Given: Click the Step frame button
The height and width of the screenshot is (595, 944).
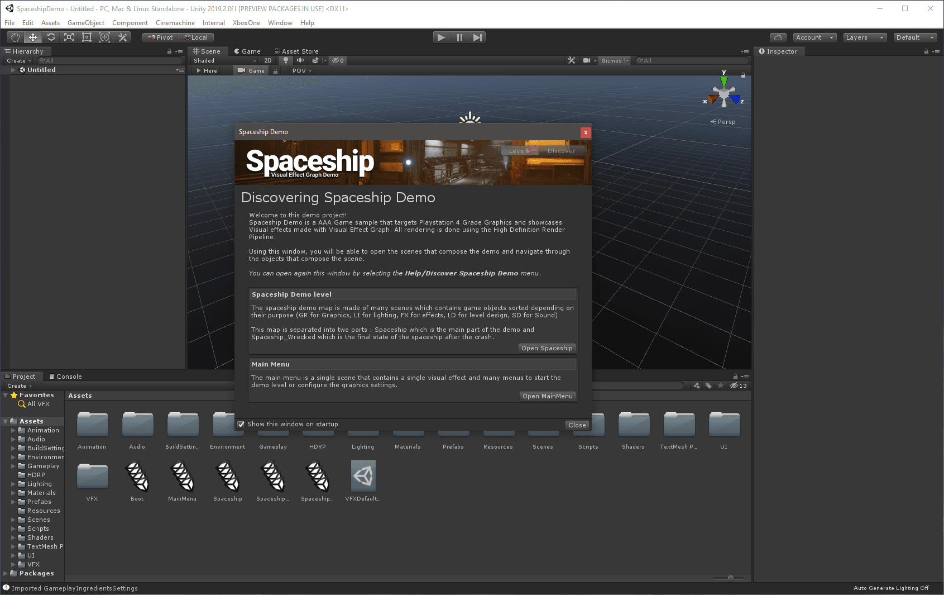Looking at the screenshot, I should coord(477,37).
